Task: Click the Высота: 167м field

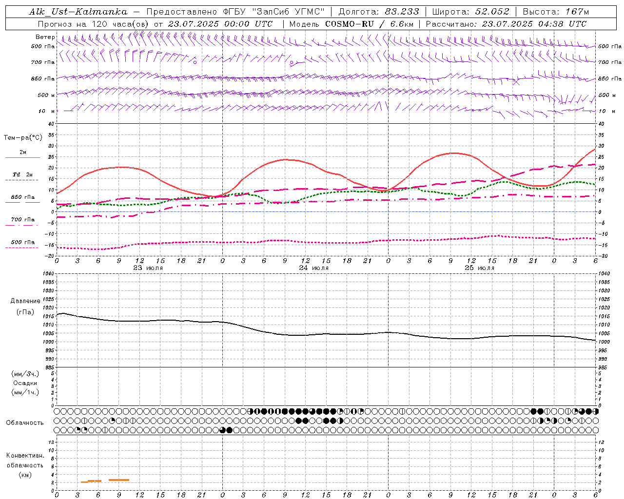Action: tap(556, 12)
